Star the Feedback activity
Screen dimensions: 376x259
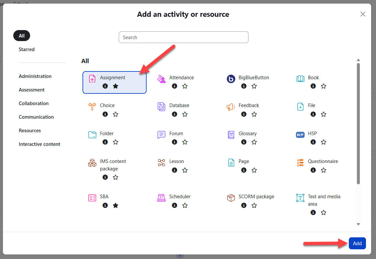tap(254, 114)
